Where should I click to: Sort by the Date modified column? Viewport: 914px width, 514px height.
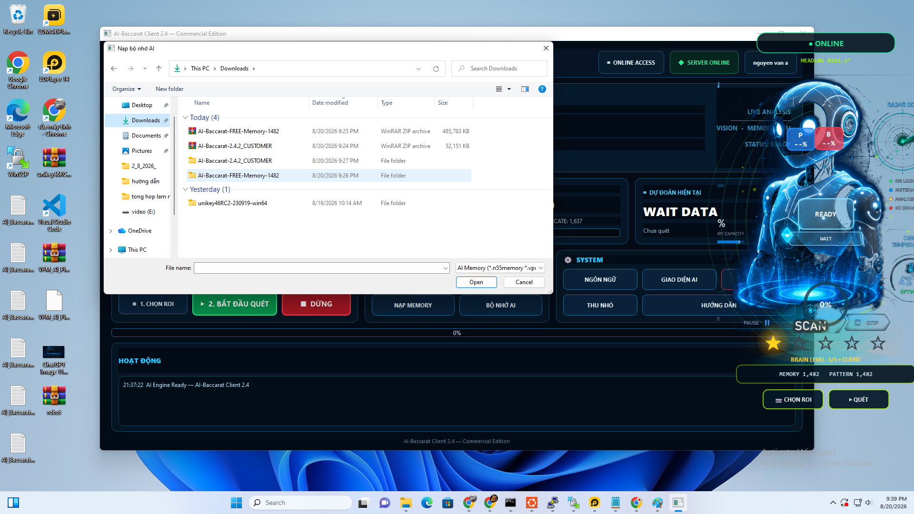tap(343, 103)
